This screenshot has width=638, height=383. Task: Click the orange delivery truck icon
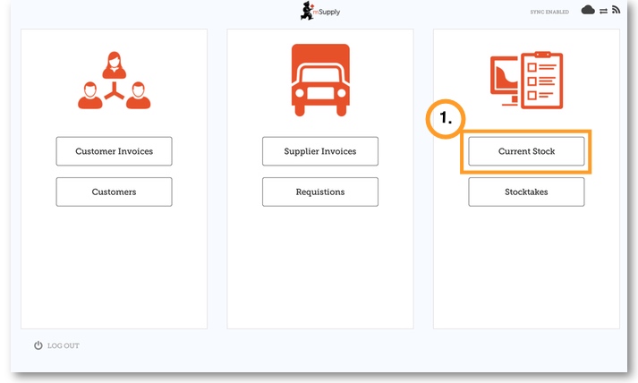click(319, 81)
